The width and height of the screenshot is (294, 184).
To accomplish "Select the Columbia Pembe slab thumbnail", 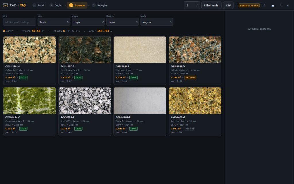I will click(30, 49).
